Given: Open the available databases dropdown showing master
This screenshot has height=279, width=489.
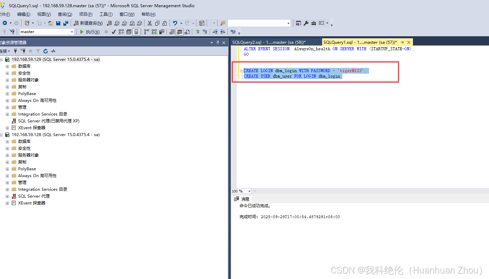Looking at the screenshot, I should click(x=72, y=31).
